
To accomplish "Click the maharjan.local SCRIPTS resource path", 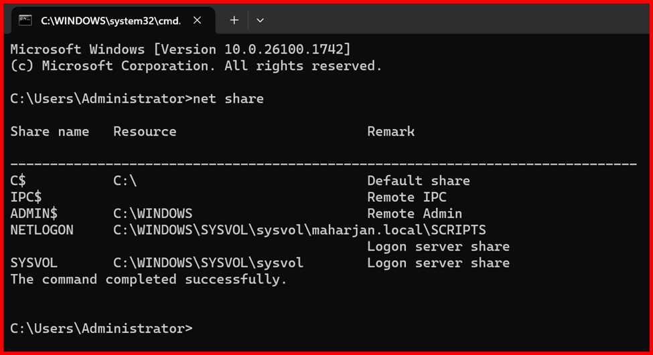I will (x=299, y=230).
